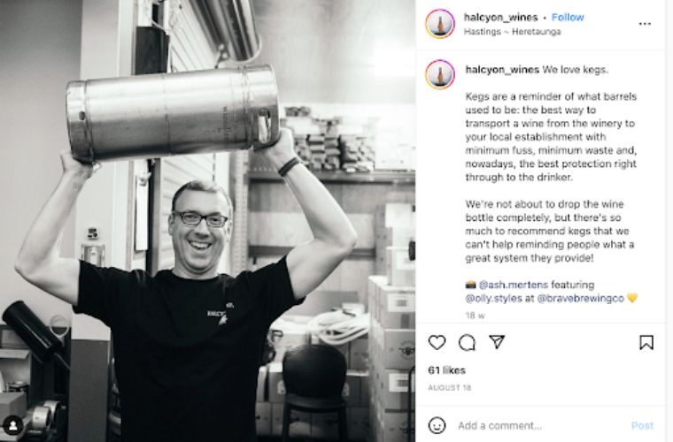Screen dimensions: 673x442
Task: Open the three-dot more options menu
Action: 645,24
